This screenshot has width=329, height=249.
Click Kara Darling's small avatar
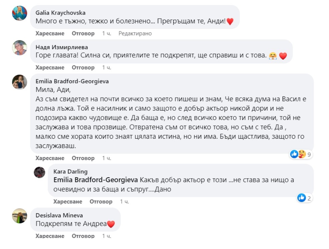(x=39, y=172)
